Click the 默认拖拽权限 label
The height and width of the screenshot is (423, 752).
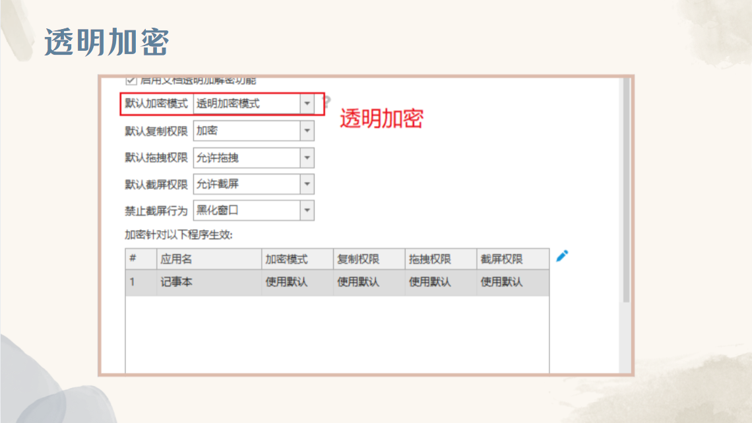(x=156, y=158)
